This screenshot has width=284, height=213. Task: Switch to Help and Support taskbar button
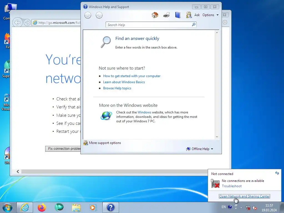pyautogui.click(x=111, y=207)
